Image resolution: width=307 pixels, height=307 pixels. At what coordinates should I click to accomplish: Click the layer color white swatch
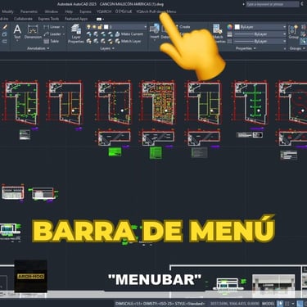click(x=106, y=27)
